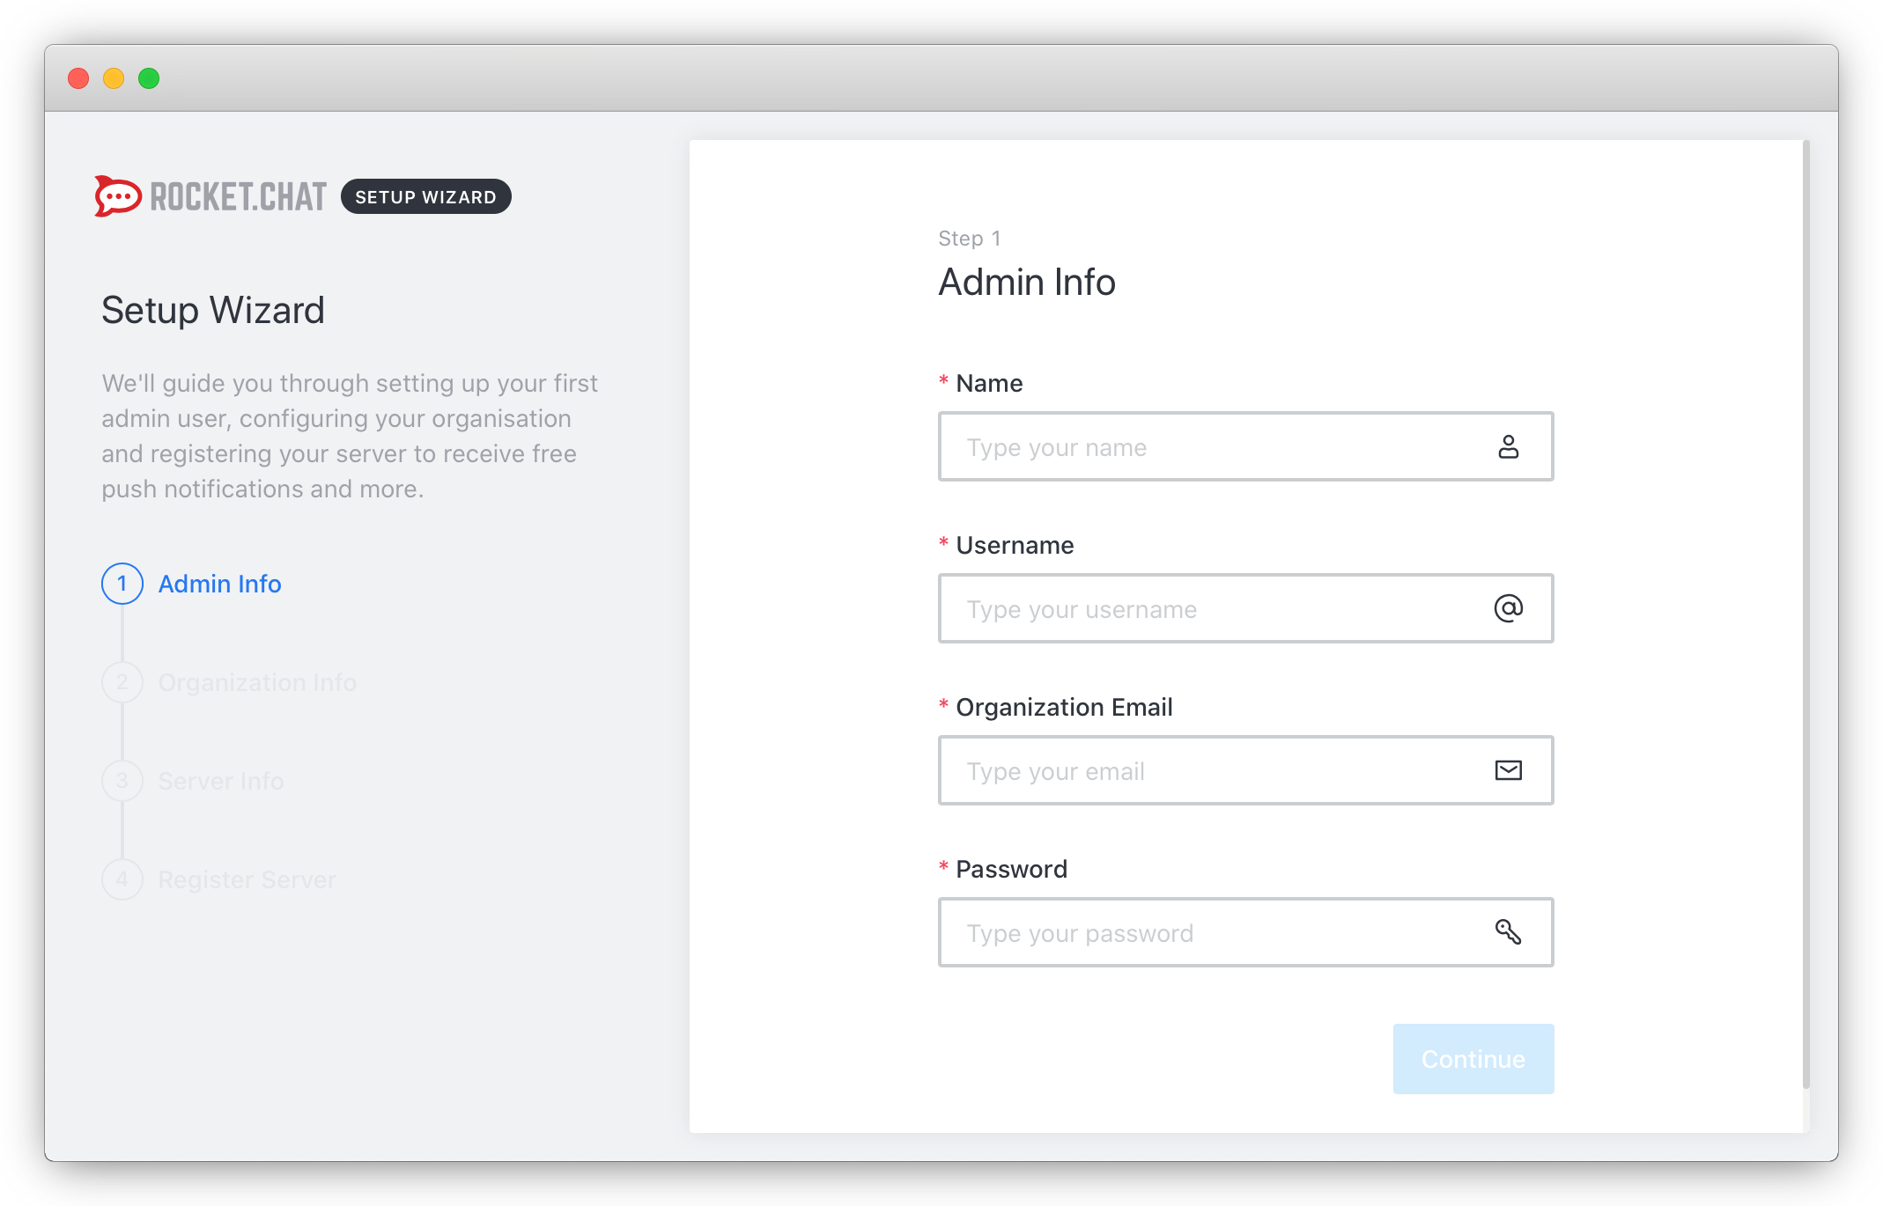
Task: Click the at-sign icon in Username field
Action: pos(1508,609)
